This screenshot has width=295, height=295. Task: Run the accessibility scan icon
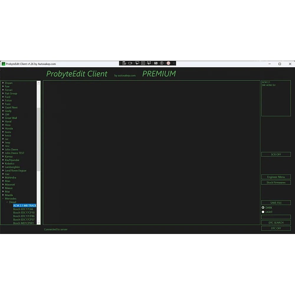coord(162,63)
